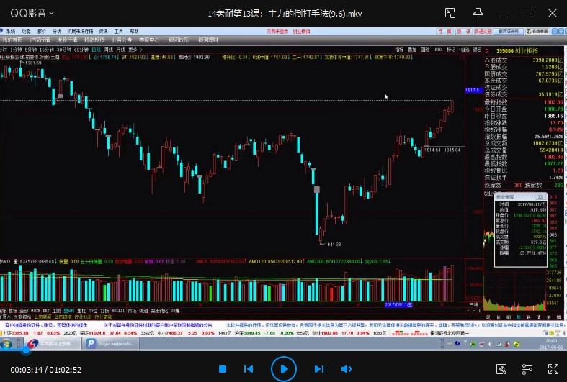The image size is (567, 382).
Task: Click the video title text
Action: [283, 13]
